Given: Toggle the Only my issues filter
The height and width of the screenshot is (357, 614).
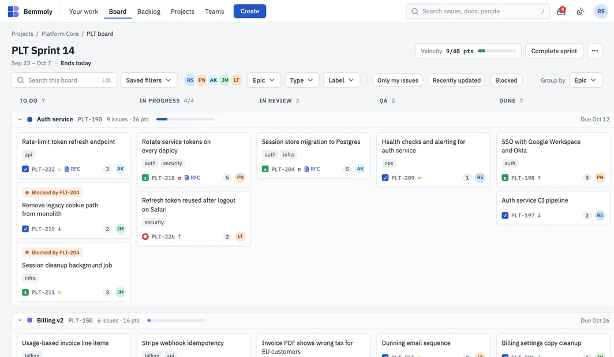Looking at the screenshot, I should pos(398,80).
